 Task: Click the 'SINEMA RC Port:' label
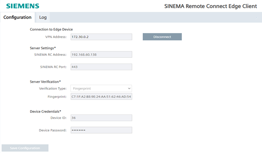(53, 67)
